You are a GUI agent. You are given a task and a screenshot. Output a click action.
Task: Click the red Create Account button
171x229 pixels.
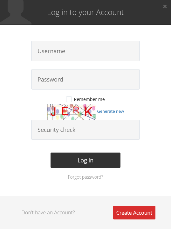pyautogui.click(x=134, y=213)
